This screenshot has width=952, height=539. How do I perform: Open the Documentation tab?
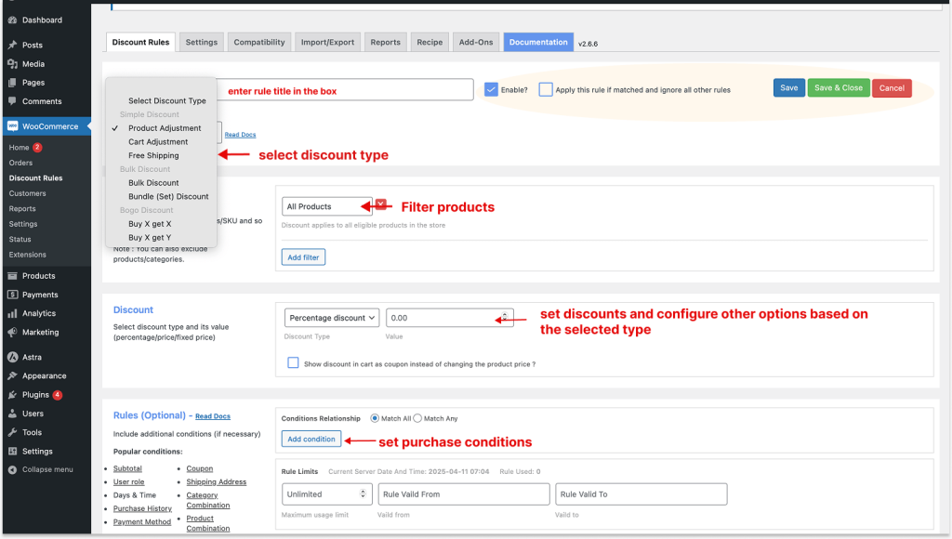click(x=536, y=42)
